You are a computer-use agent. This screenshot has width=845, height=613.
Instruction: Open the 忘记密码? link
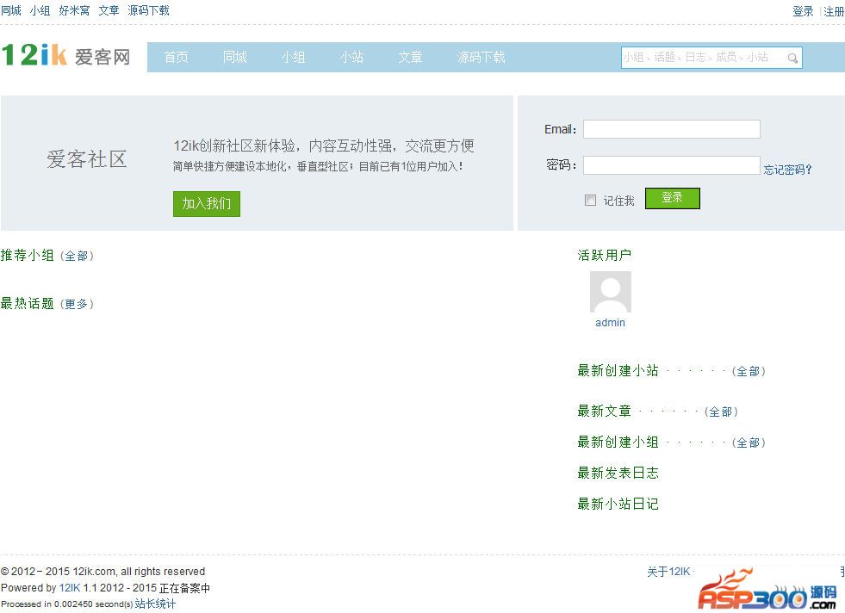(x=787, y=170)
